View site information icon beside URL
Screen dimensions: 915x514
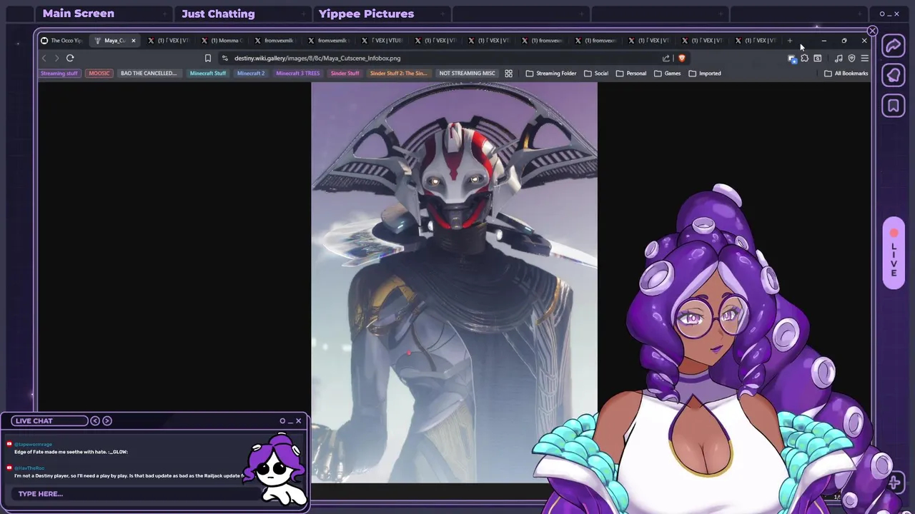225,59
